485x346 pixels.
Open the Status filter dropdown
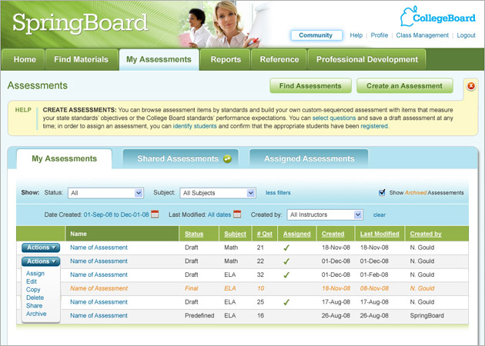coord(105,193)
